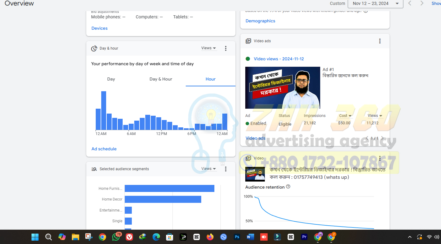Open Video ads card three-dot menu
The image size is (441, 244).
[x=380, y=41]
